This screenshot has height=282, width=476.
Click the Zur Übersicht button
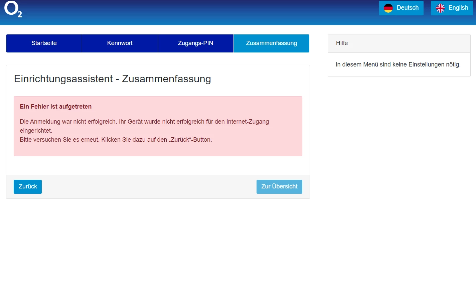pos(279,187)
